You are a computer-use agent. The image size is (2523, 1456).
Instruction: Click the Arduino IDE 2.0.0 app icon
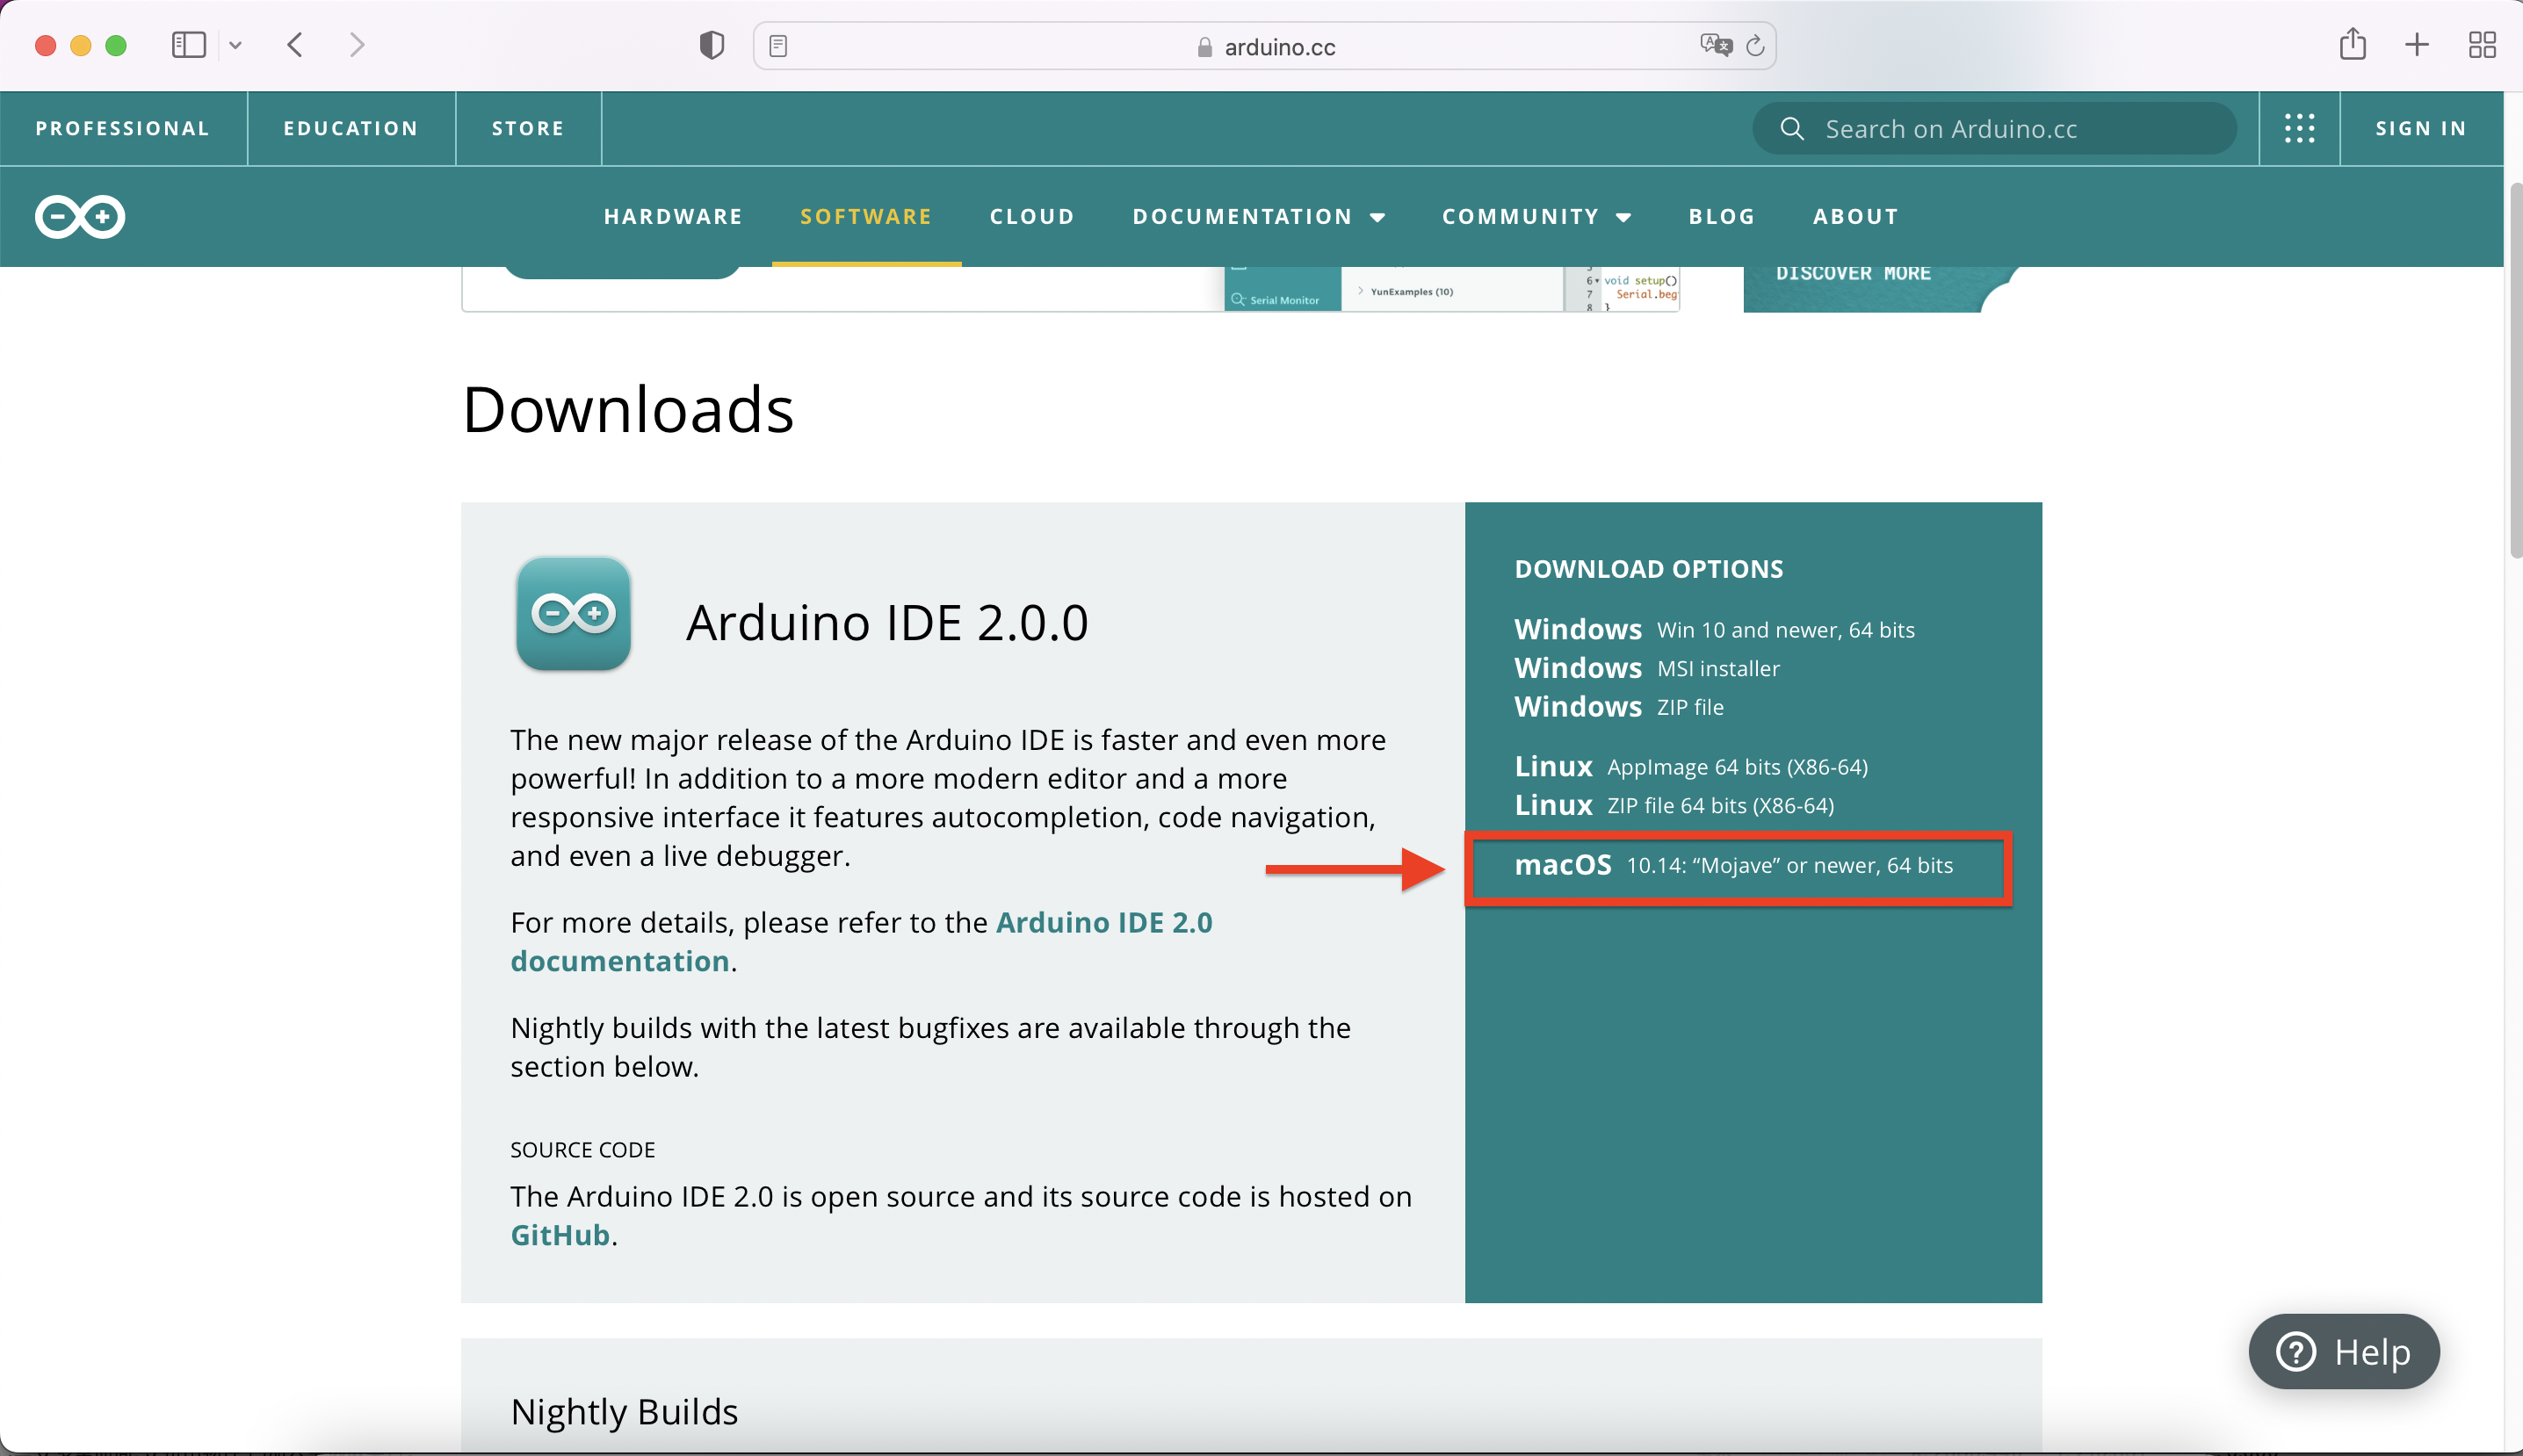pyautogui.click(x=574, y=613)
